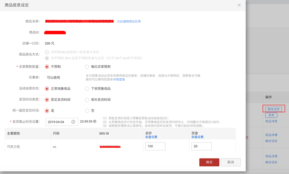
Task: Click 批量设置 under the 定金 column
Action: tap(197, 137)
